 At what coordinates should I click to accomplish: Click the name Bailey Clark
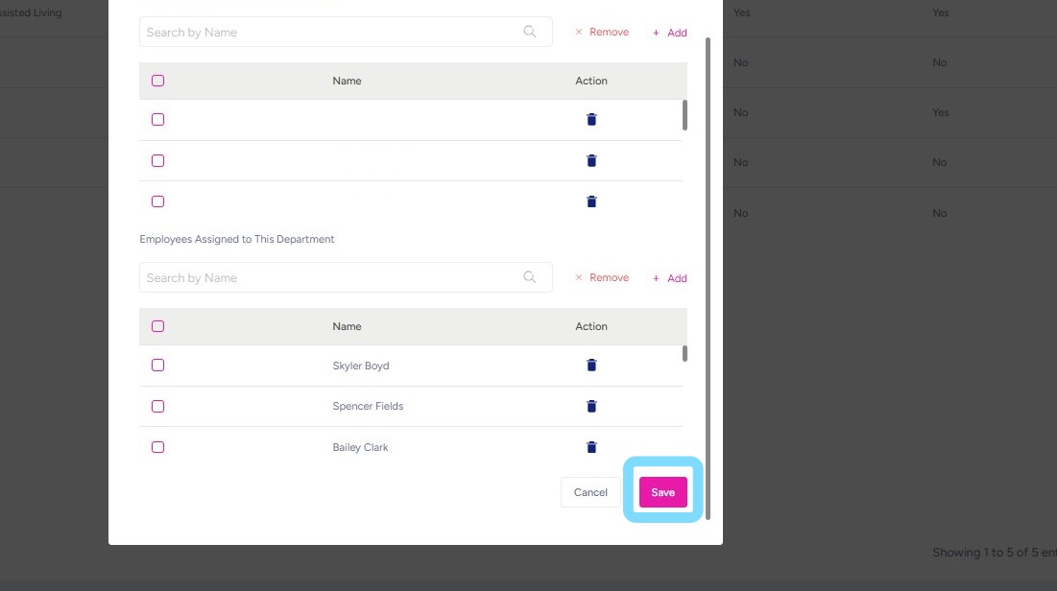click(x=361, y=447)
